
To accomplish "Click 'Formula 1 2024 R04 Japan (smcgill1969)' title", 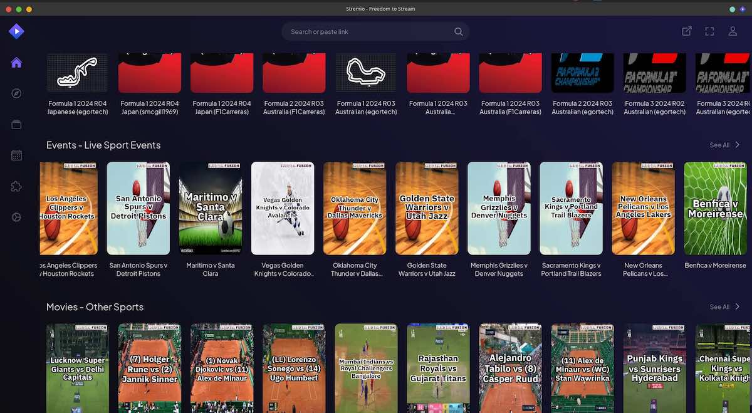I will coord(150,108).
